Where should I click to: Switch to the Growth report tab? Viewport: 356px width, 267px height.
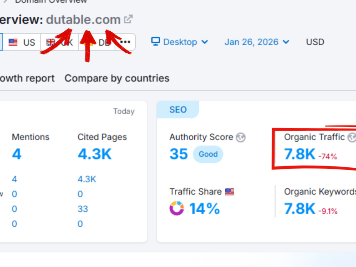tap(27, 78)
